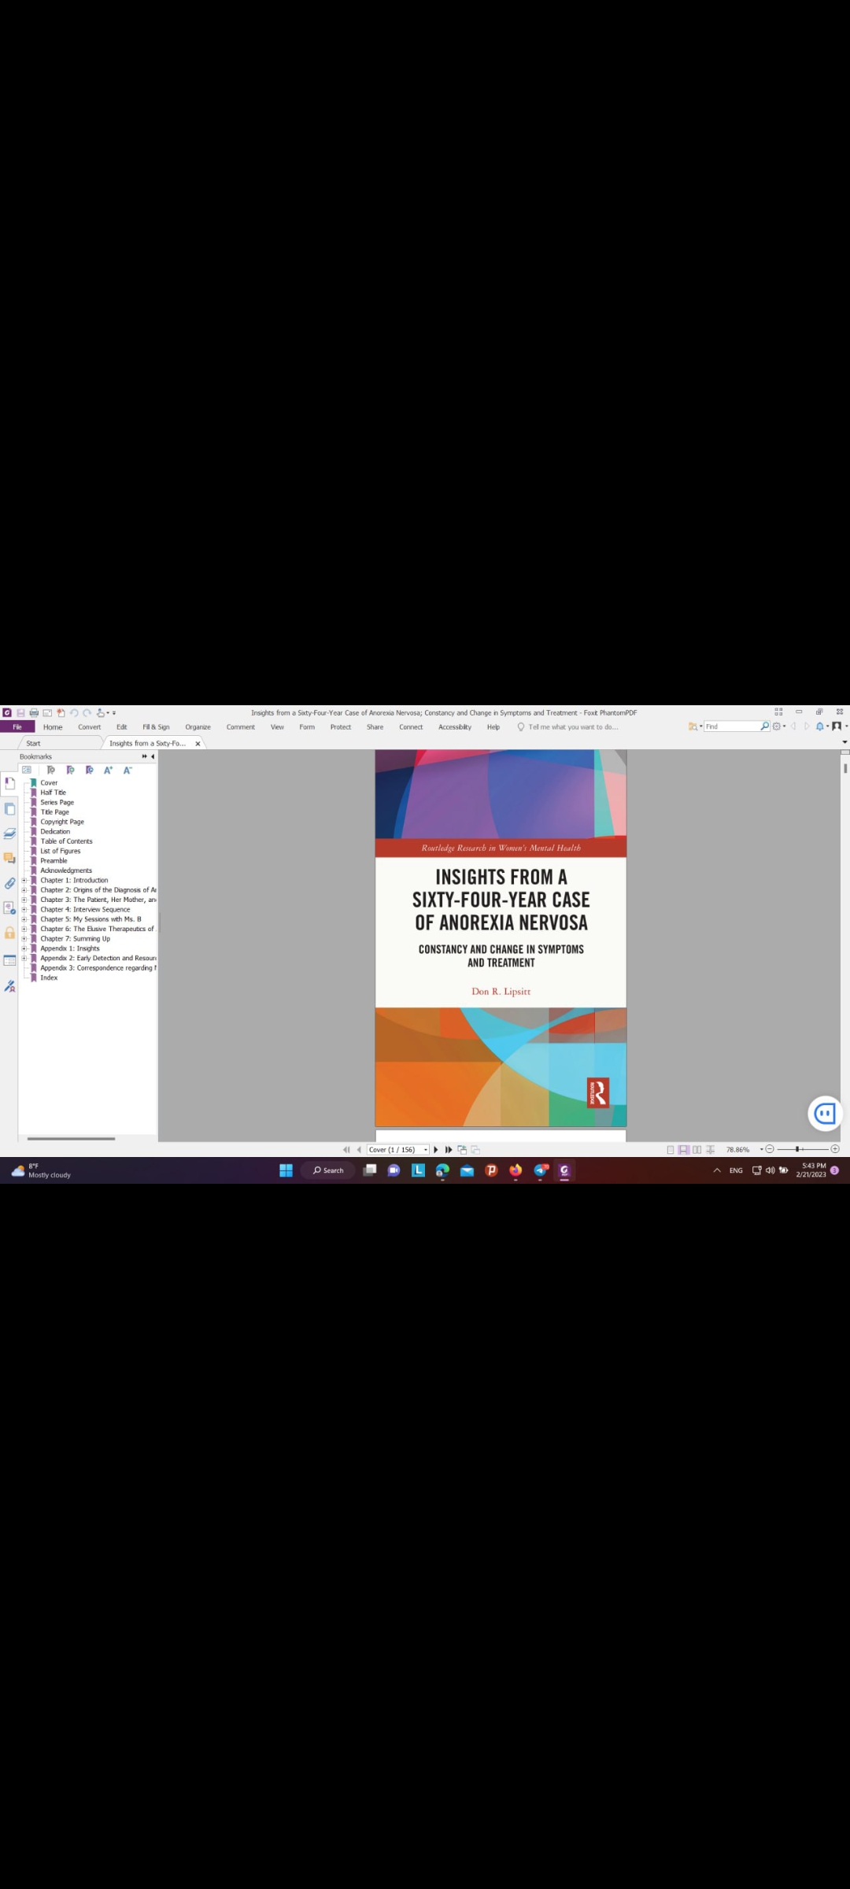Click the floating chat assistant icon
This screenshot has width=850, height=1889.
coord(825,1113)
